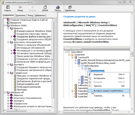Expand Windows XP Новичку node
Viewport: 135px width, 115px height.
pos(8,95)
